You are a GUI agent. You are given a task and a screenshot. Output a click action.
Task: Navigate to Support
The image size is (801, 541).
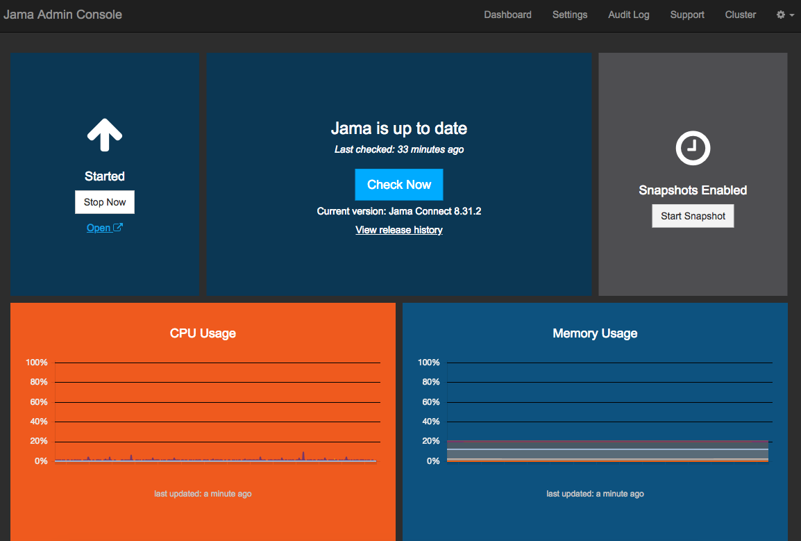coord(687,15)
